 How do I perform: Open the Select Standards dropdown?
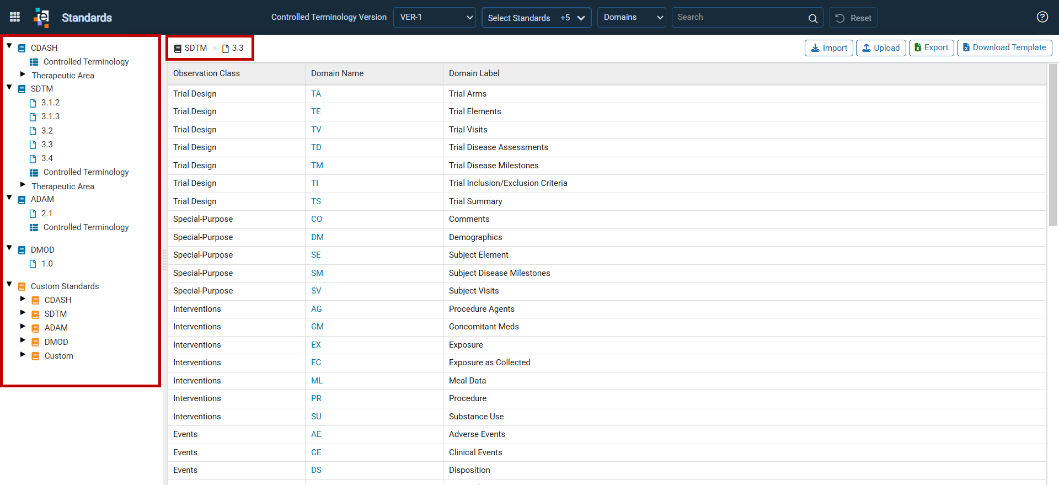coord(536,18)
